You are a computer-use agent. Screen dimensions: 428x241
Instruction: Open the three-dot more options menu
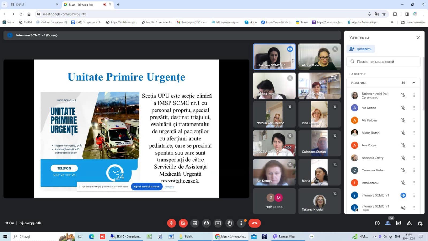241,223
